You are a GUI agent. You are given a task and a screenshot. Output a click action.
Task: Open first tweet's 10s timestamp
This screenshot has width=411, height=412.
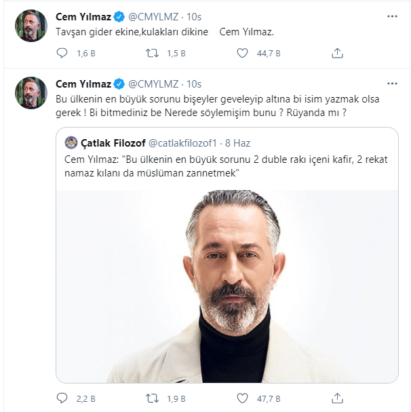point(194,17)
